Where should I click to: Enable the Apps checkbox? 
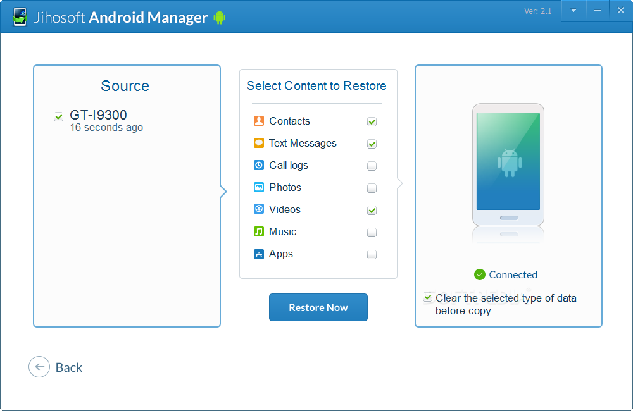pos(372,255)
